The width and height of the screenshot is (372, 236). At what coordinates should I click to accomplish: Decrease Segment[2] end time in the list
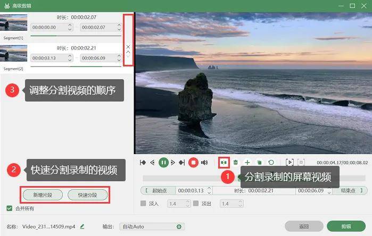pyautogui.click(x=119, y=60)
